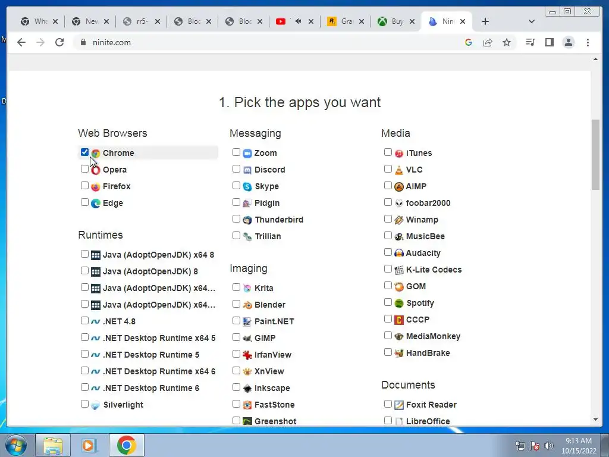This screenshot has width=609, height=457.
Task: Click the Firefox logo icon
Action: coord(96,186)
